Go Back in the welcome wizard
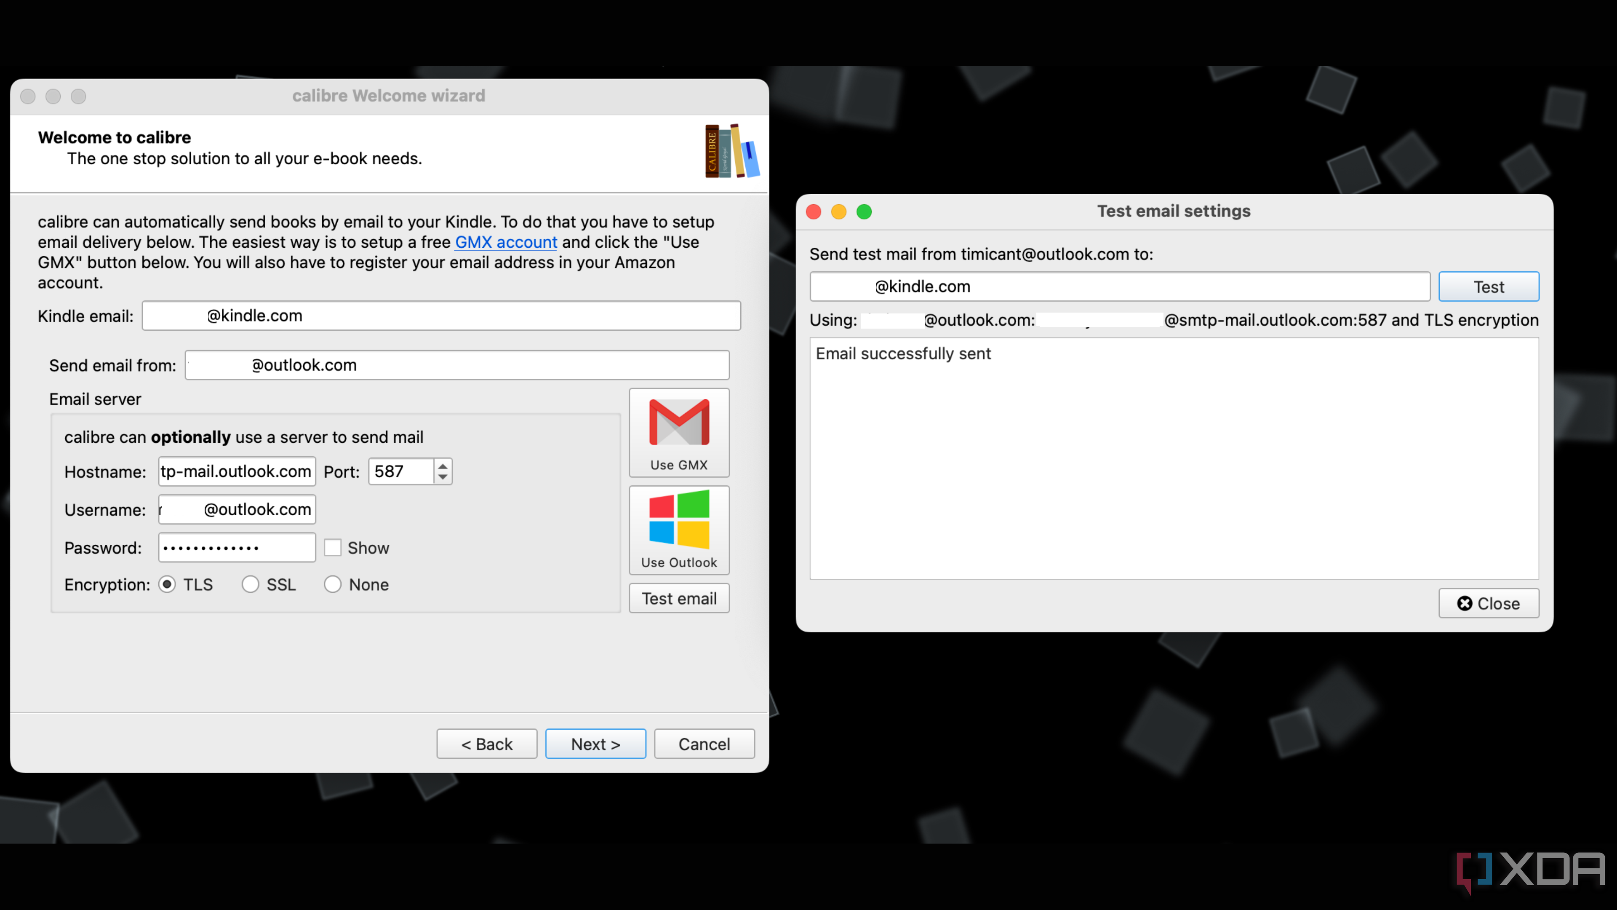This screenshot has width=1617, height=910. [x=487, y=744]
